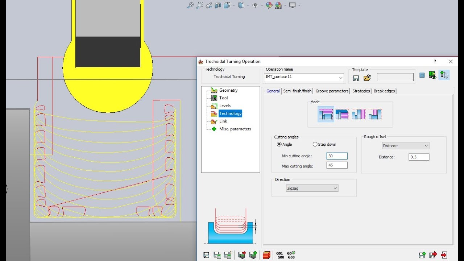
Task: Click the Max cutting angle field
Action: point(337,165)
